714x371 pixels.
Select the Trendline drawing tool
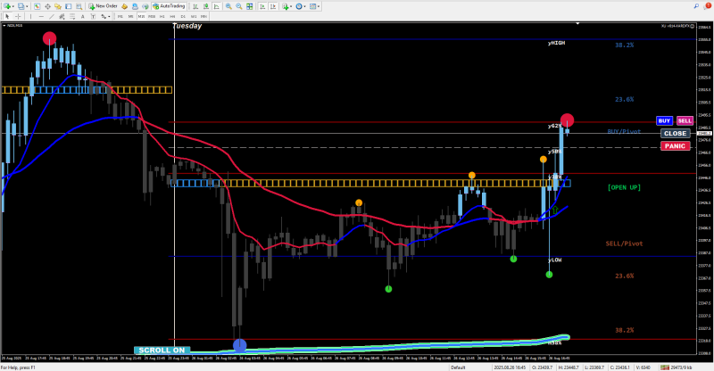click(52, 16)
